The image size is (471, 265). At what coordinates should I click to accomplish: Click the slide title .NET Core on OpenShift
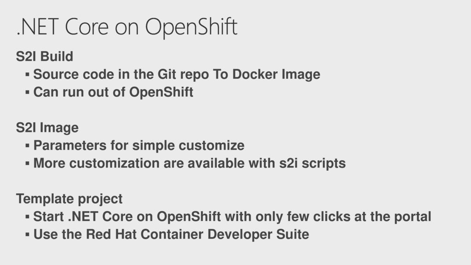(127, 27)
